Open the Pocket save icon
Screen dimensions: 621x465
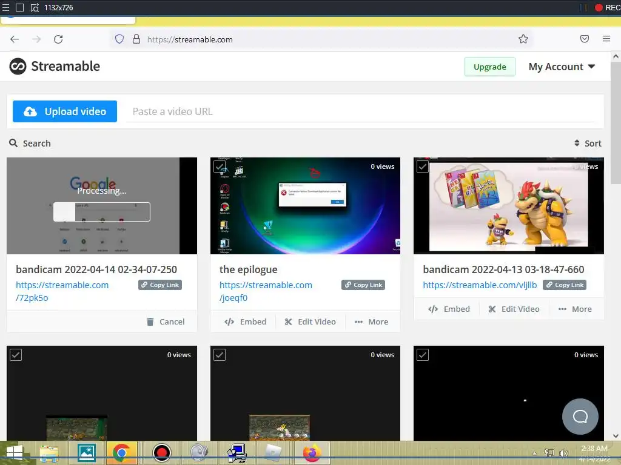click(584, 39)
